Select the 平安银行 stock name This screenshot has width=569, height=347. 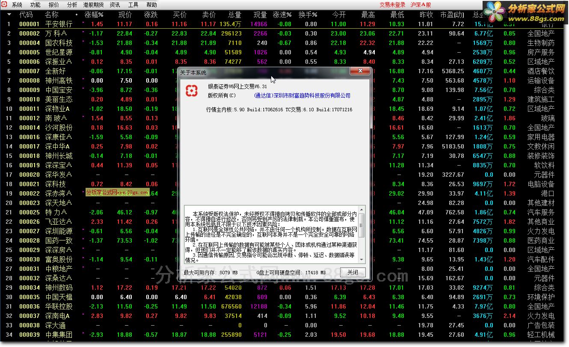(59, 24)
